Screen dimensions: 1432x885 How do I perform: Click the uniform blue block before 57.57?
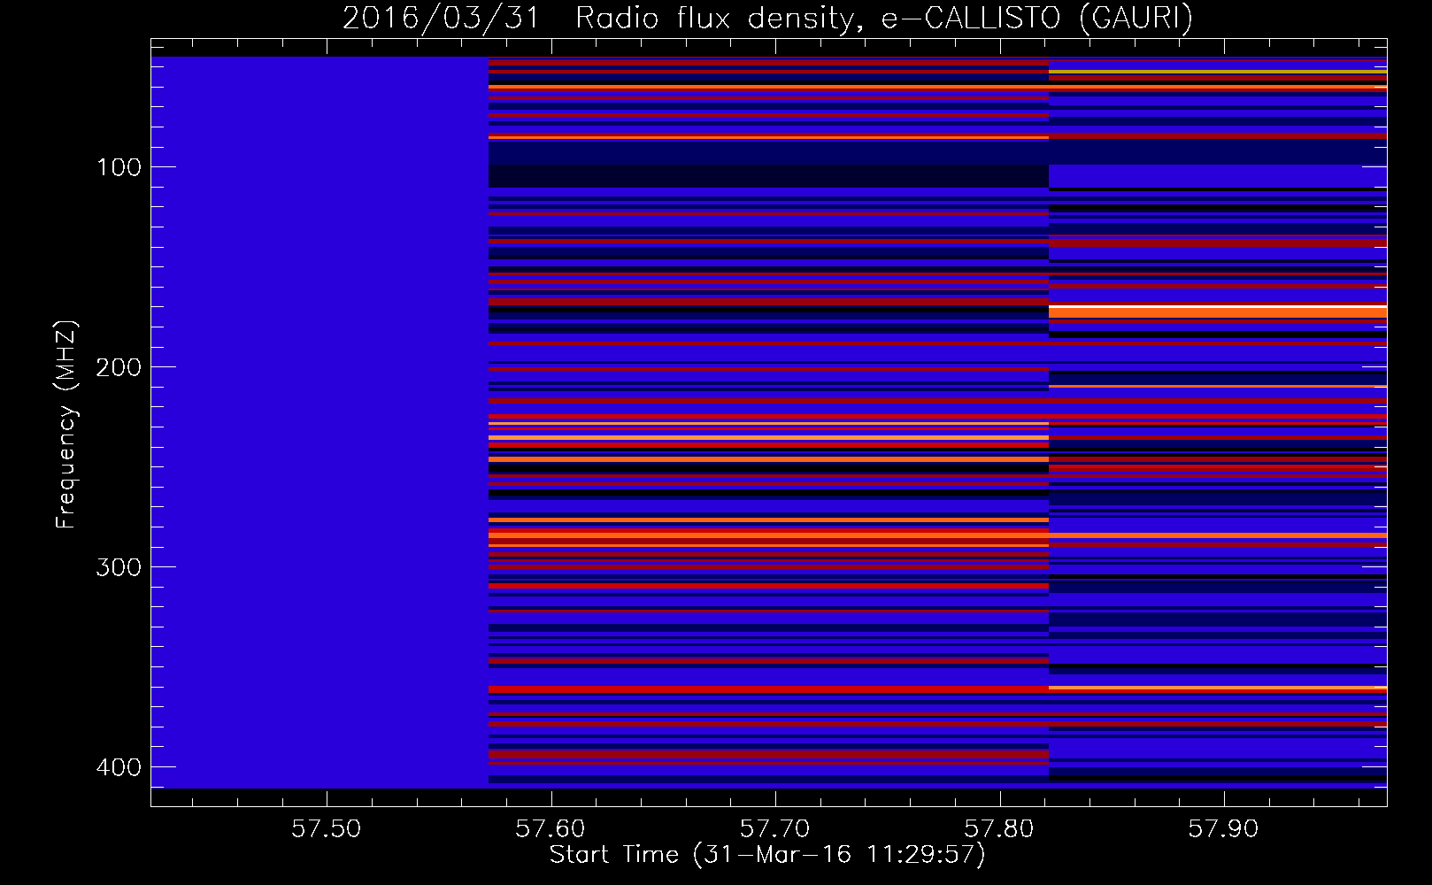[320, 422]
